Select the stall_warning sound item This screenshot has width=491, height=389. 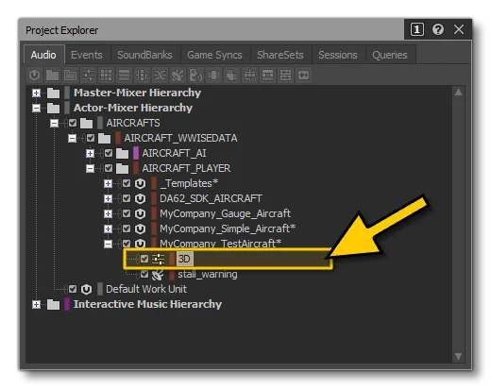208,274
